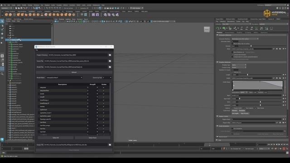Click first XGen toolbar preview icon
290x163 pixels.
tap(218, 28)
